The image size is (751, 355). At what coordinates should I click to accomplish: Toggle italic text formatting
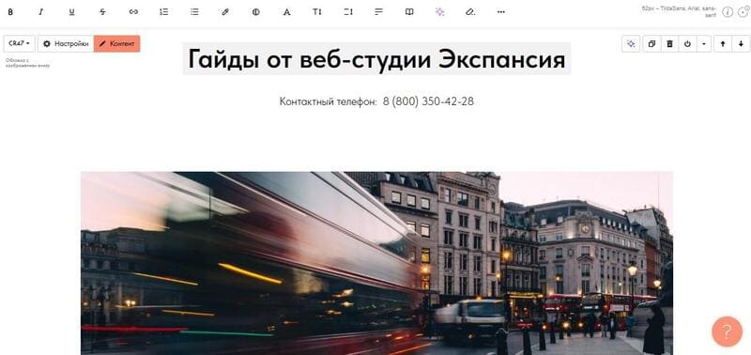tap(40, 12)
